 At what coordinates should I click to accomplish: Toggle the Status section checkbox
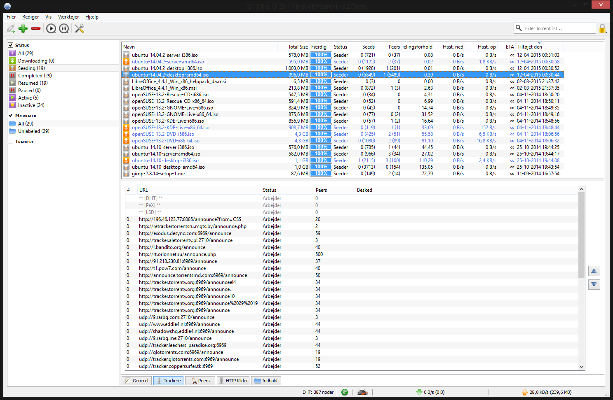click(x=11, y=45)
